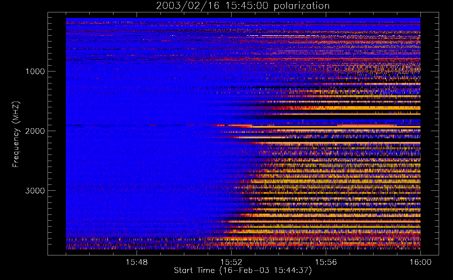Click the 'Frequency (MHZ)' axis label
Image resolution: width=453 pixels, height=280 pixels.
click(x=16, y=134)
